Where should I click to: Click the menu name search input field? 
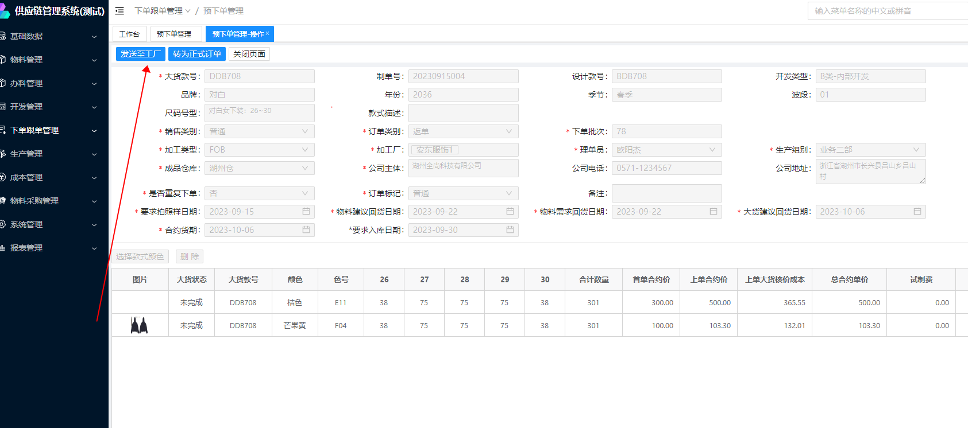888,11
